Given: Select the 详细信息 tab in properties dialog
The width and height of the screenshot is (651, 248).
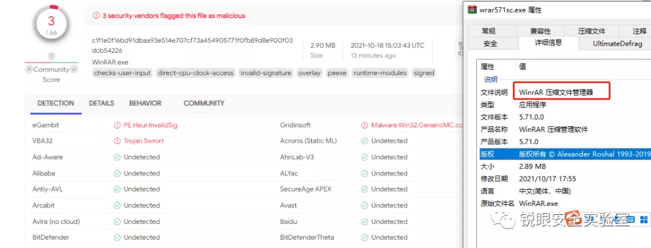Looking at the screenshot, I should tap(549, 43).
